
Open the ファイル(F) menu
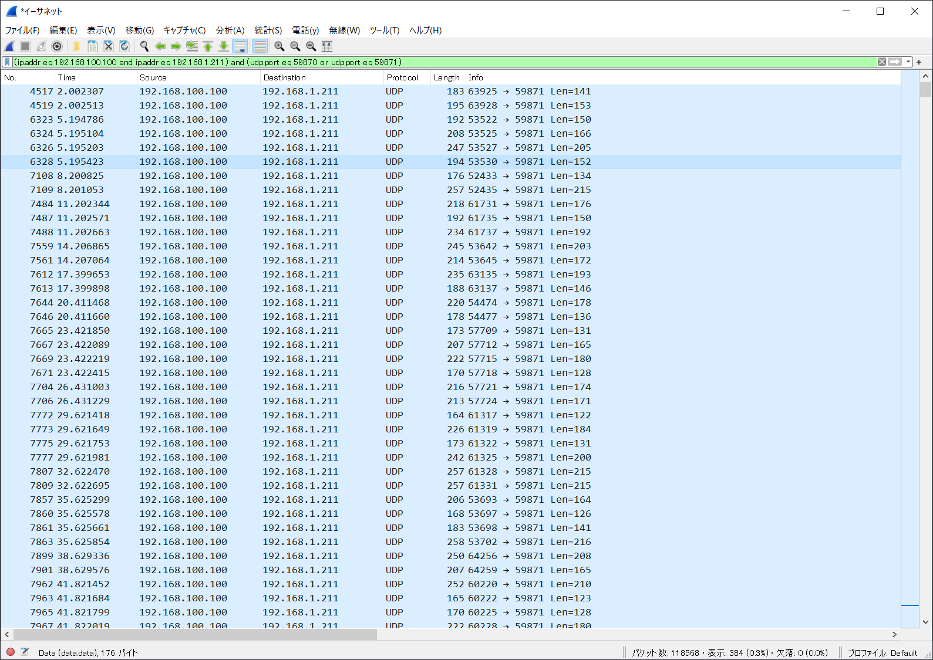[x=22, y=31]
